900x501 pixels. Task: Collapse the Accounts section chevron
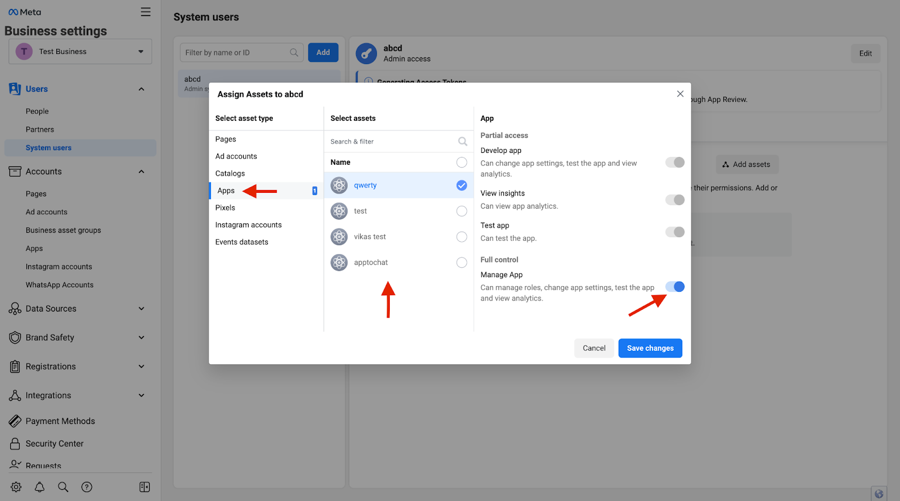(x=141, y=171)
